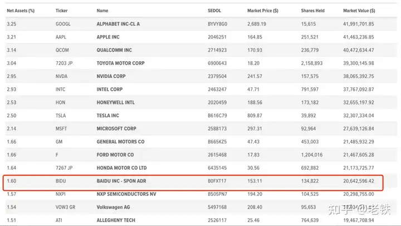401x226 pixels.
Task: Click the QCOM ticker cell
Action: [62, 50]
